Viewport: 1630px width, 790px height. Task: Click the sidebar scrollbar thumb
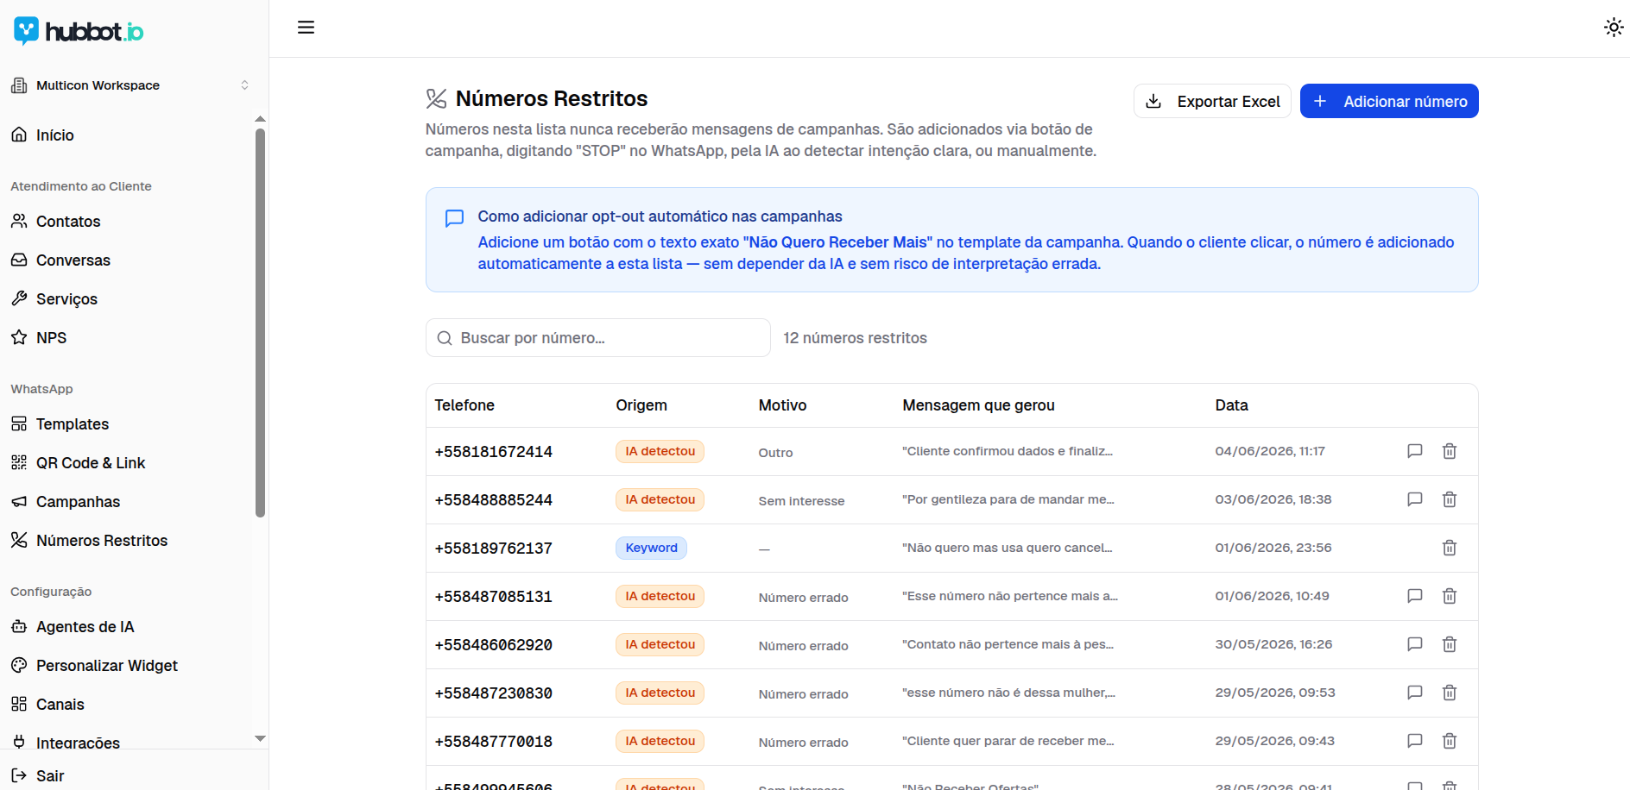pos(260,323)
